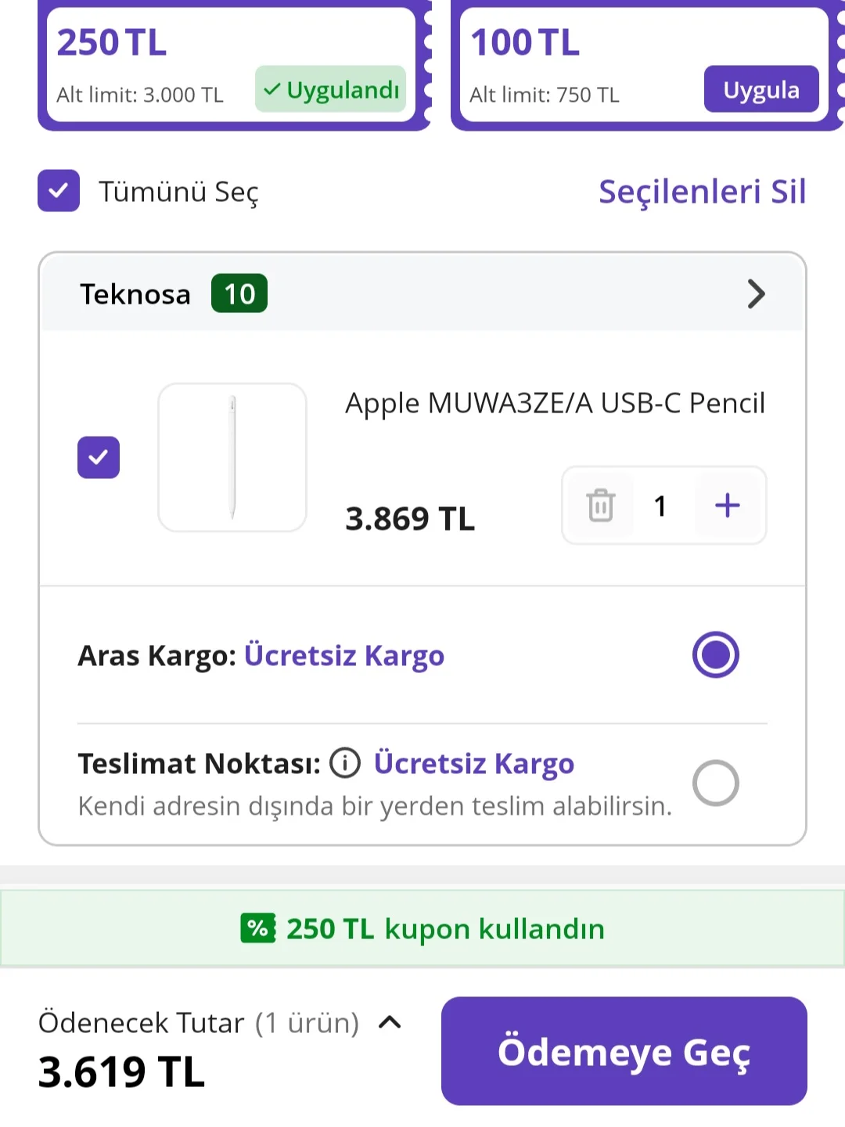The image size is (845, 1127).
Task: Toggle the Tümünü Seç checkbox
Action: pyautogui.click(x=59, y=191)
